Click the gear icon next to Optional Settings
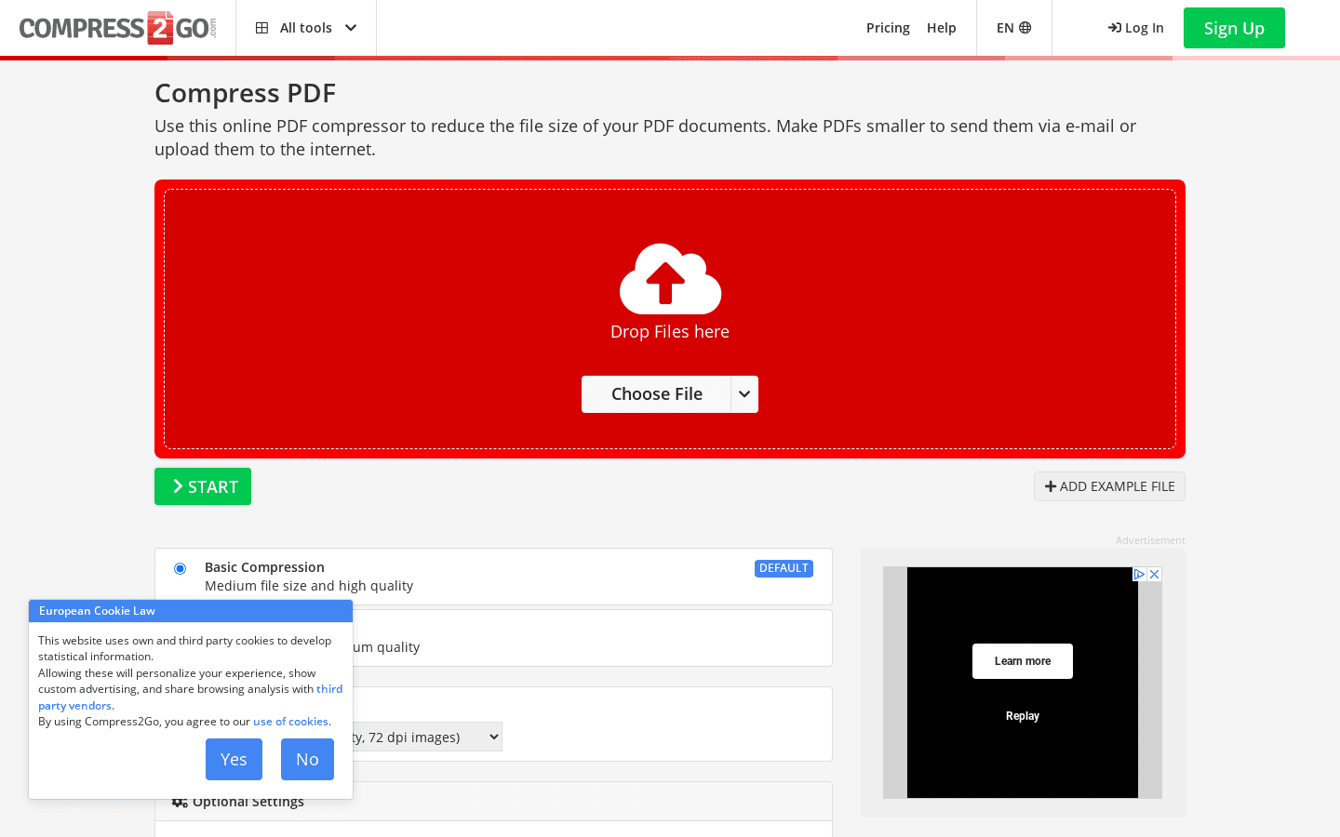This screenshot has height=837, width=1340. click(x=180, y=801)
